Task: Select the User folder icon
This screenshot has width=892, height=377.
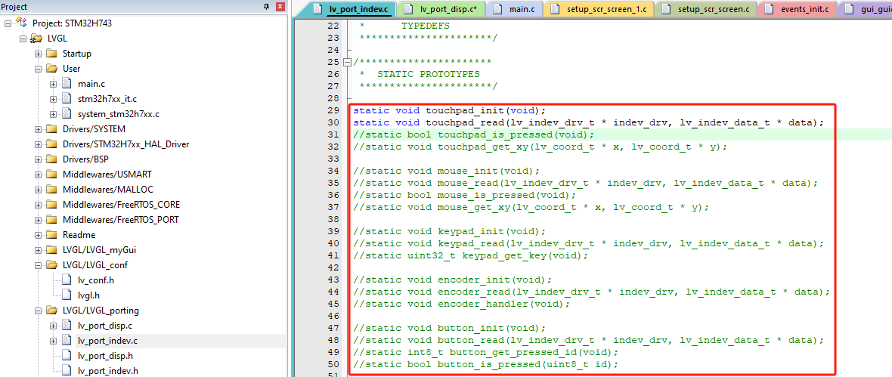Action: point(51,69)
